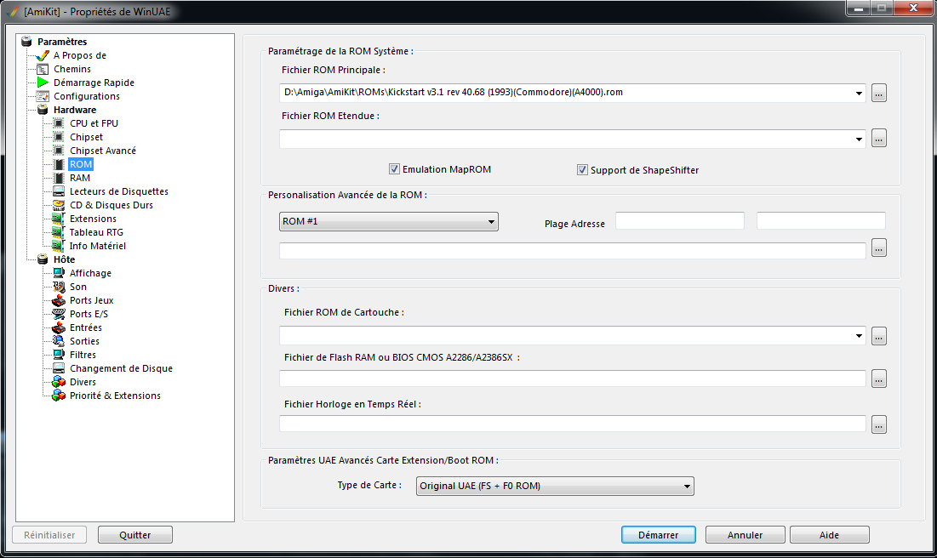Screen dimensions: 937x558
Task: Expand the ROM #1 combo box
Action: click(x=491, y=222)
